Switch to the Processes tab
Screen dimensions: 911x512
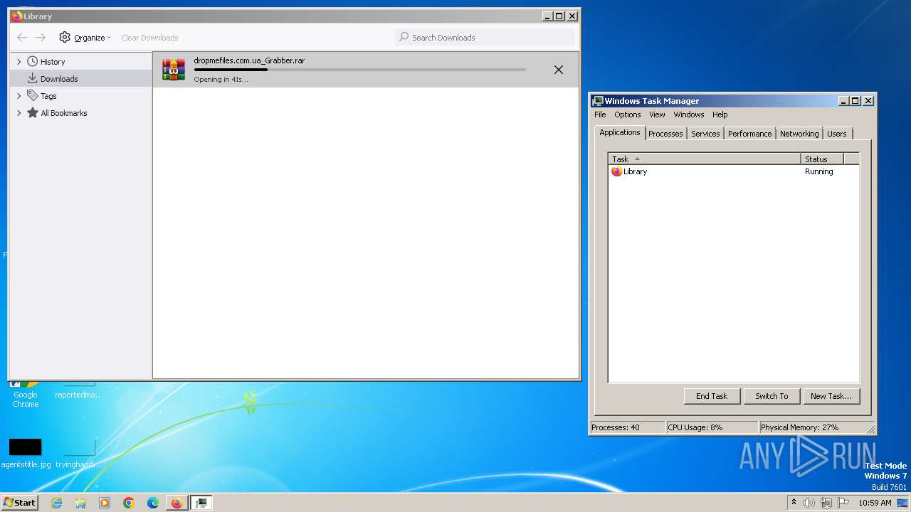coord(665,134)
